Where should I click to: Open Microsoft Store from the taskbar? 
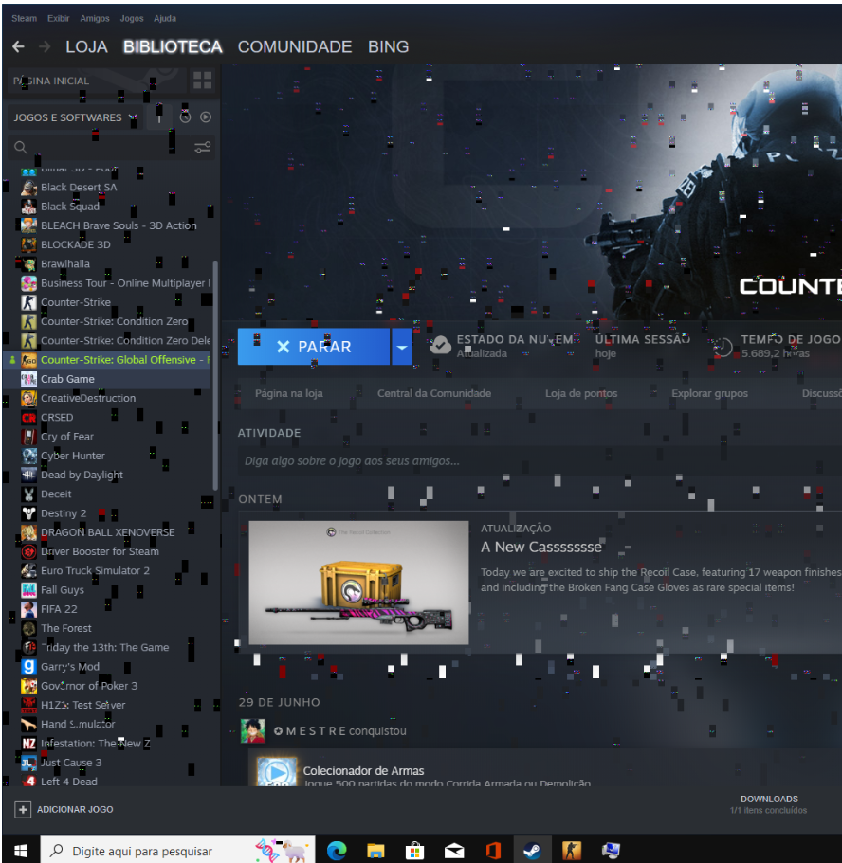click(x=415, y=851)
